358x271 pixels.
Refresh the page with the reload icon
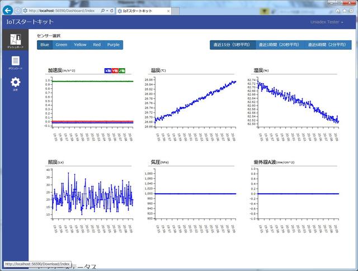(112, 11)
